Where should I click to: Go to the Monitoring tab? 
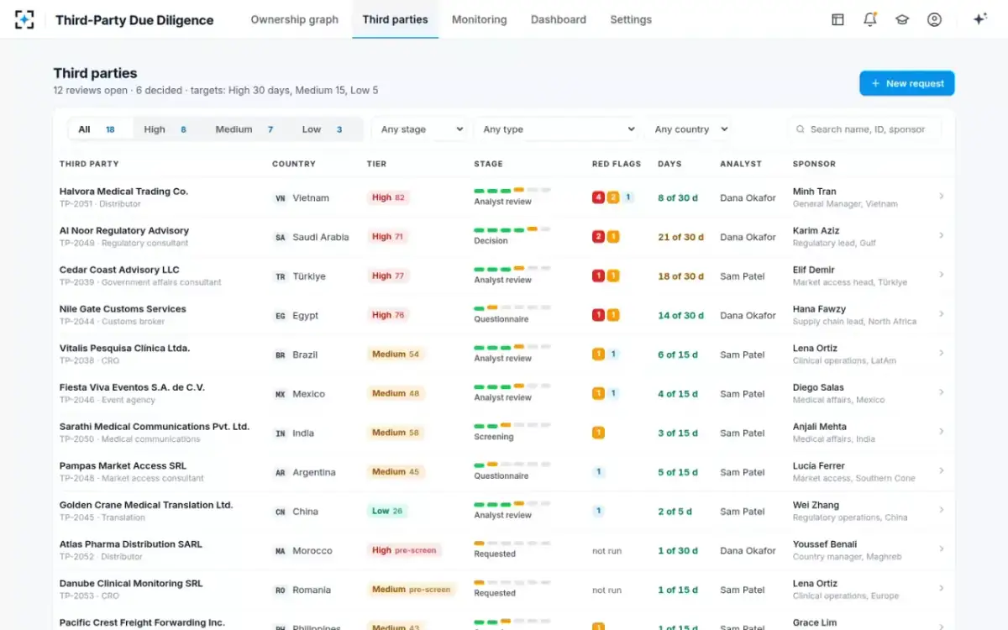tap(479, 19)
